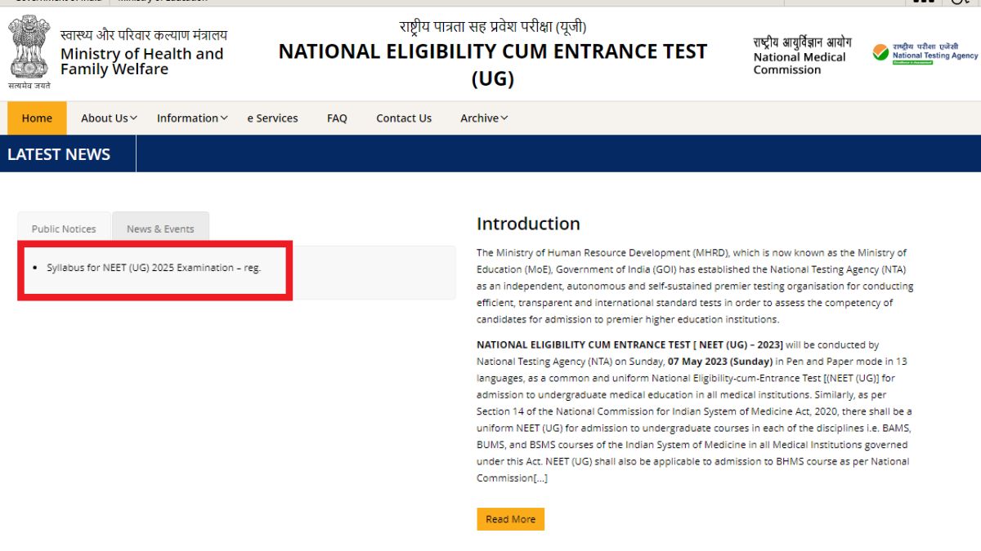Click the NATIONAL ELIGIBILITY CUM ENTRANCE TEST heading

point(492,51)
